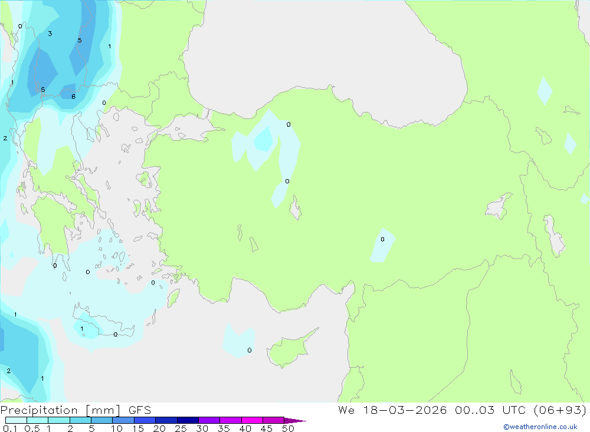590x432 pixels.
Task: Click the '25' legend scale label
Action: coord(181,428)
